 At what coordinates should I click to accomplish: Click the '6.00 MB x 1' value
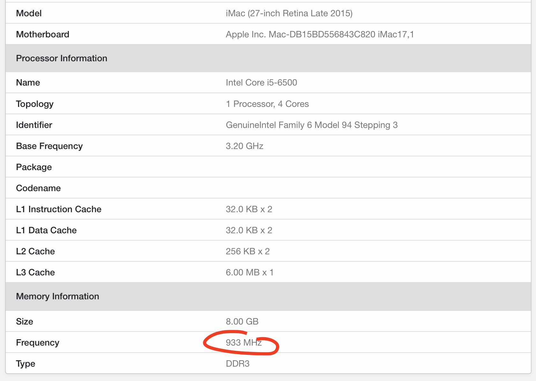(249, 273)
